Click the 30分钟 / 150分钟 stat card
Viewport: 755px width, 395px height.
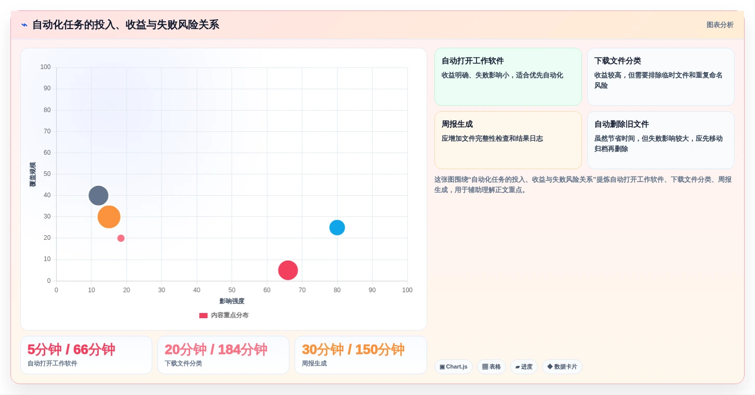point(361,355)
